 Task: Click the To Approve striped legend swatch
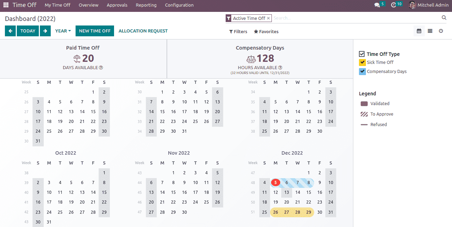(364, 114)
